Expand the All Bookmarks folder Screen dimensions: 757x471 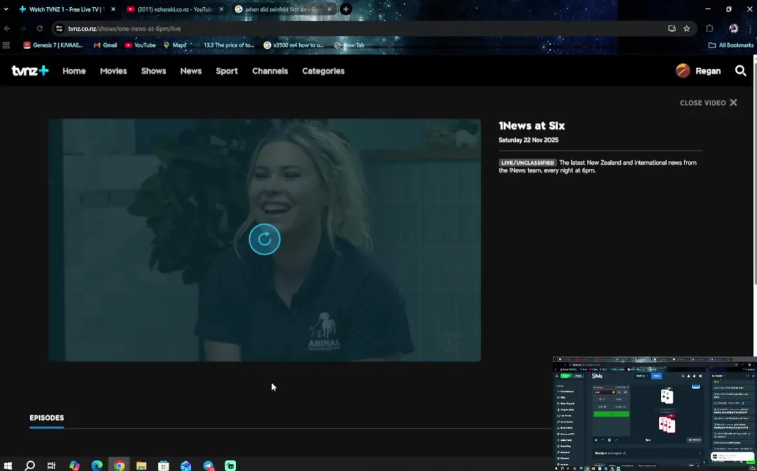pyautogui.click(x=730, y=45)
